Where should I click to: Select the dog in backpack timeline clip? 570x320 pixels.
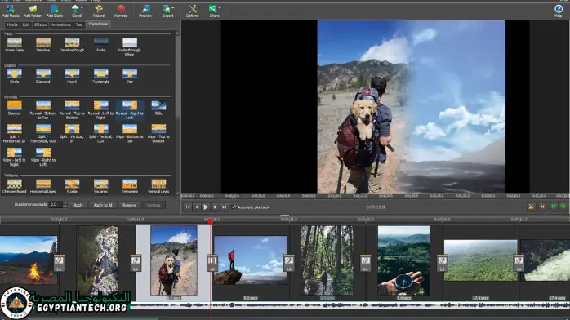click(174, 260)
